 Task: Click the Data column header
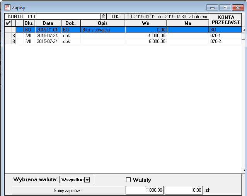pyautogui.click(x=48, y=23)
